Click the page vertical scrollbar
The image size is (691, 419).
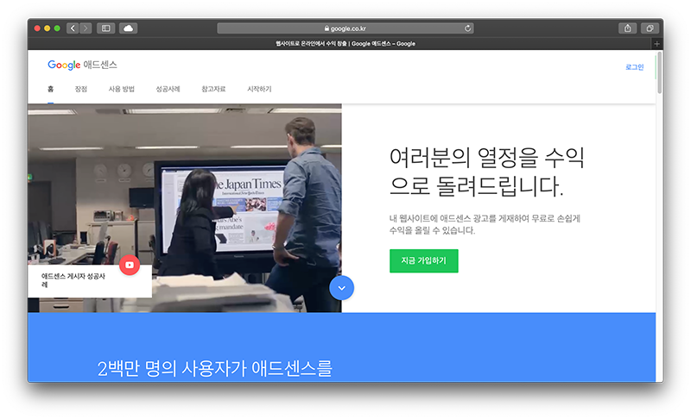(659, 72)
